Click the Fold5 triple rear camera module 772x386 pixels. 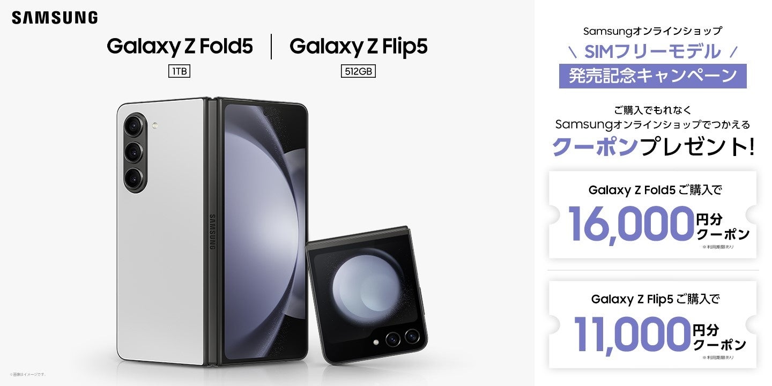tap(133, 152)
